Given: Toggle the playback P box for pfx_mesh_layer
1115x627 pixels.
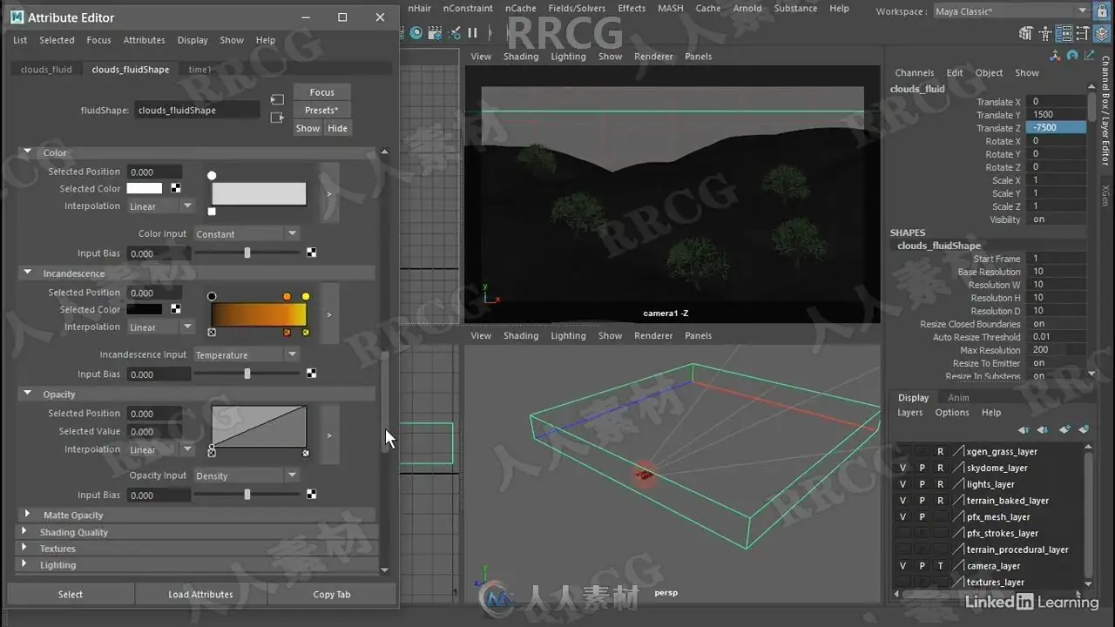Looking at the screenshot, I should click(x=922, y=517).
